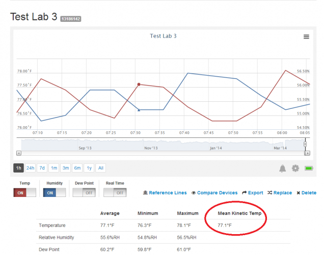Click the 60.2°F average dew point value
The height and width of the screenshot is (255, 324).
tap(107, 249)
